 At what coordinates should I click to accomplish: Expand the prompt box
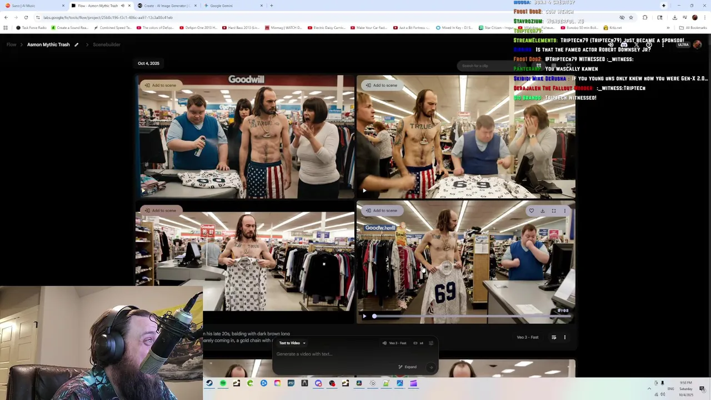(x=407, y=367)
